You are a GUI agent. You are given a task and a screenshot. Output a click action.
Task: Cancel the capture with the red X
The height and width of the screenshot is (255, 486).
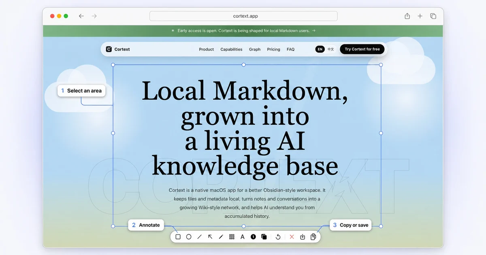tap(292, 237)
